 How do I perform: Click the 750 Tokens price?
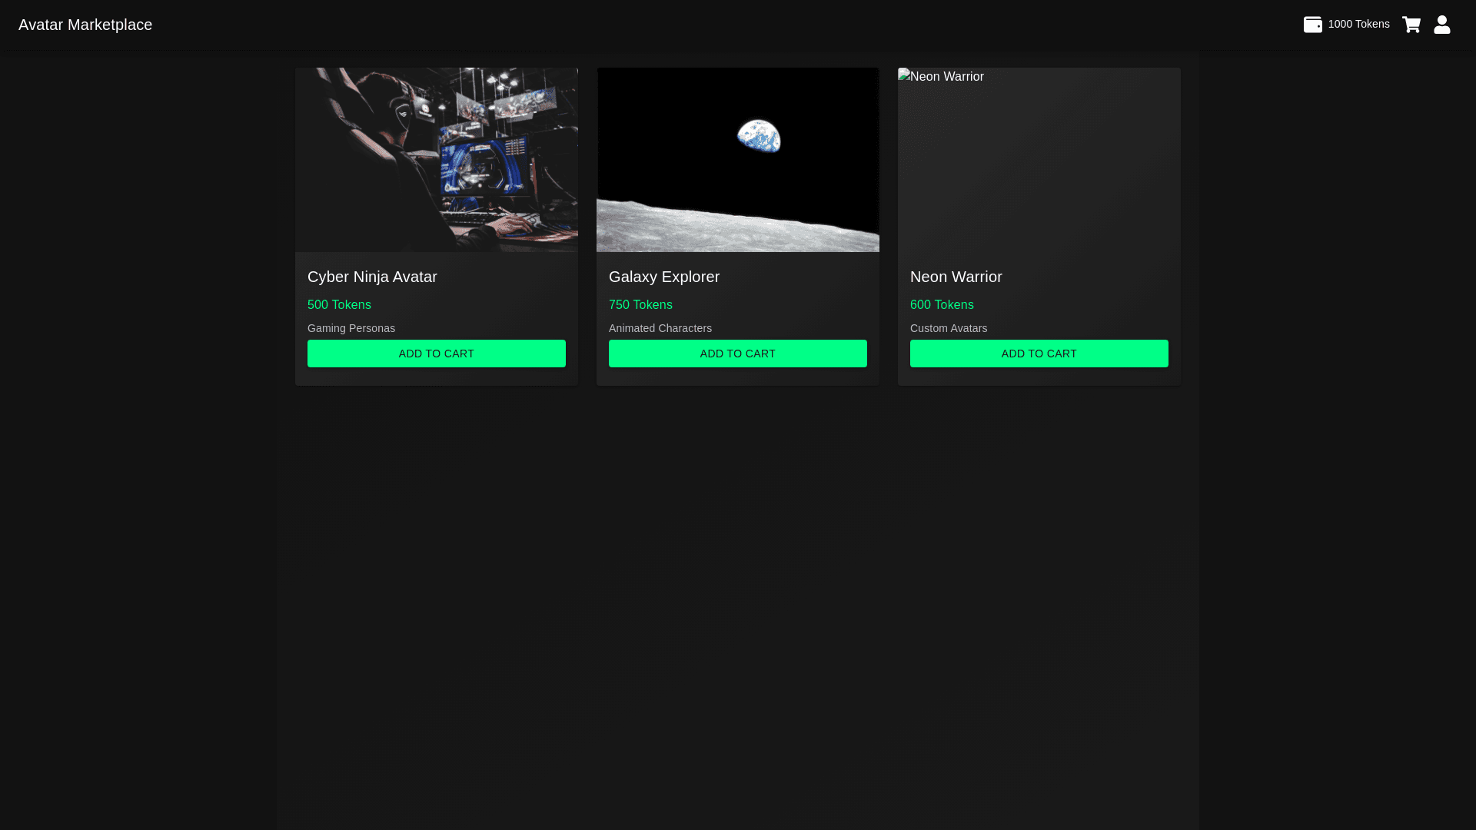coord(640,305)
